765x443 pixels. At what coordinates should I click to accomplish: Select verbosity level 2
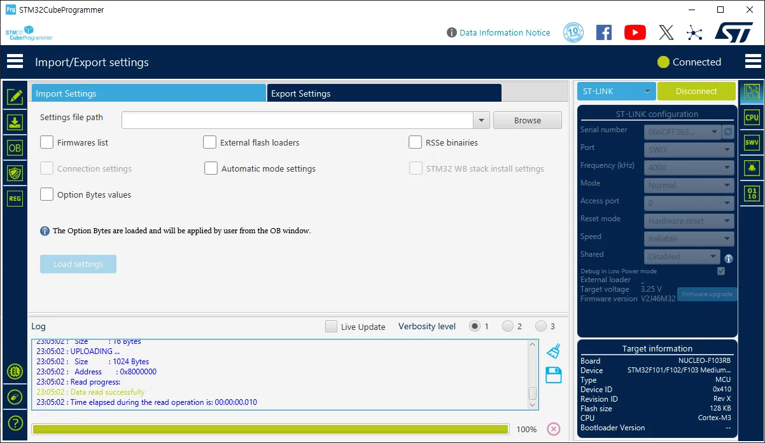coord(508,326)
